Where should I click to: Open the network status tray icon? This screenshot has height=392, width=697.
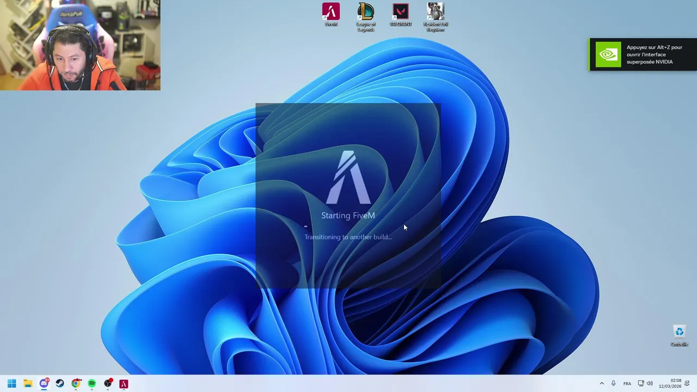[x=641, y=383]
